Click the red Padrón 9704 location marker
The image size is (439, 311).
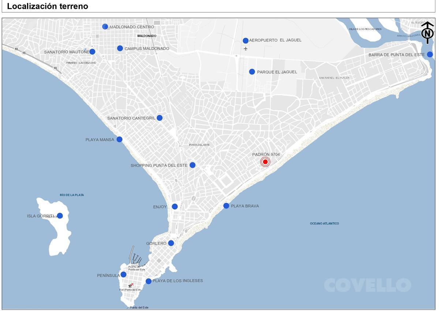click(265, 162)
